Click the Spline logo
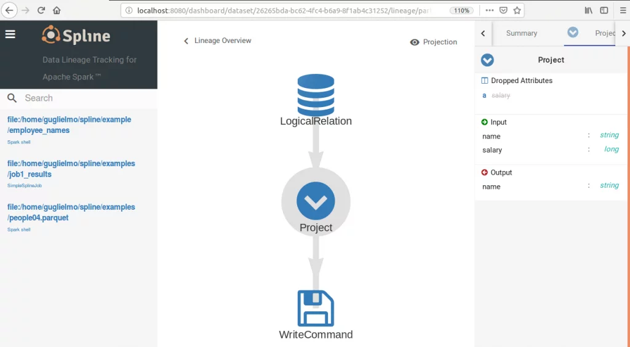630x347 pixels. click(76, 35)
